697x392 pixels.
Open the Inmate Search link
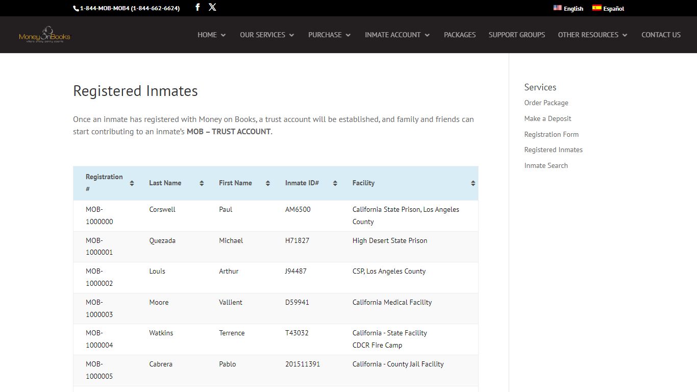pos(546,165)
